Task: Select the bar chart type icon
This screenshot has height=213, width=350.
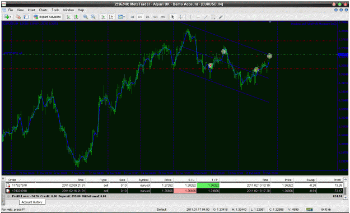Action: click(x=68, y=17)
